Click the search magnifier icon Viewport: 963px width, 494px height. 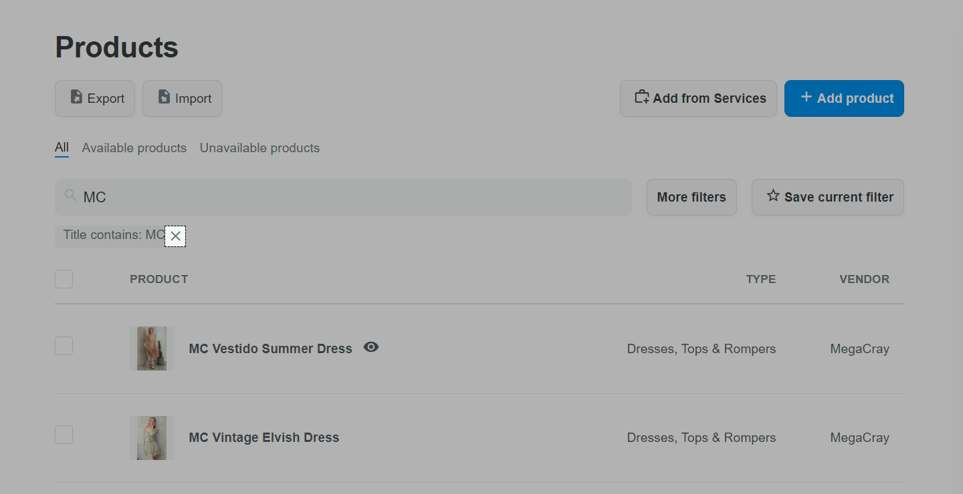click(x=70, y=196)
